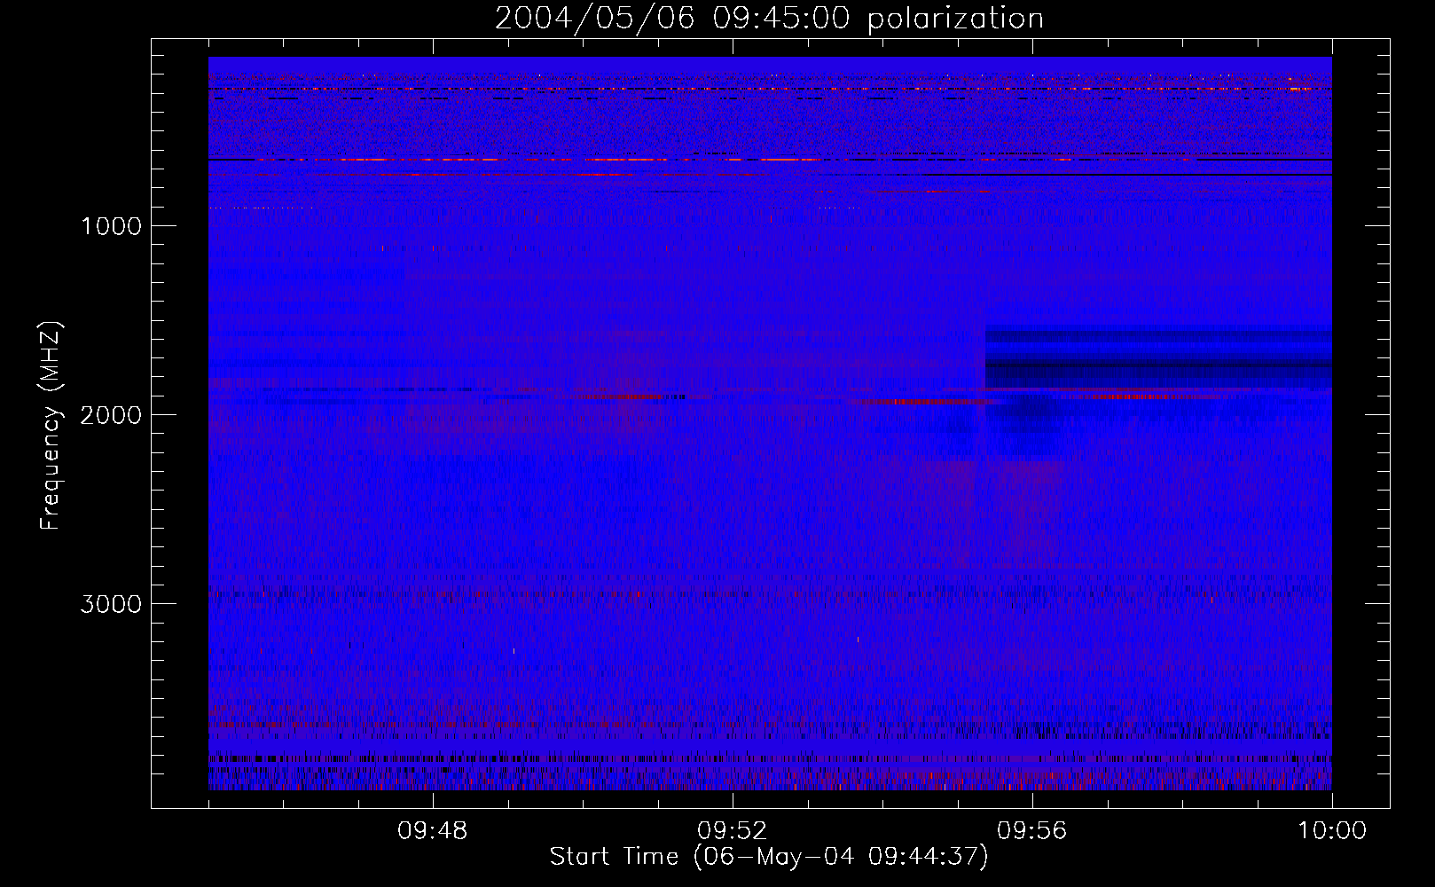Click the 09:56 time tick label

pyautogui.click(x=1031, y=831)
